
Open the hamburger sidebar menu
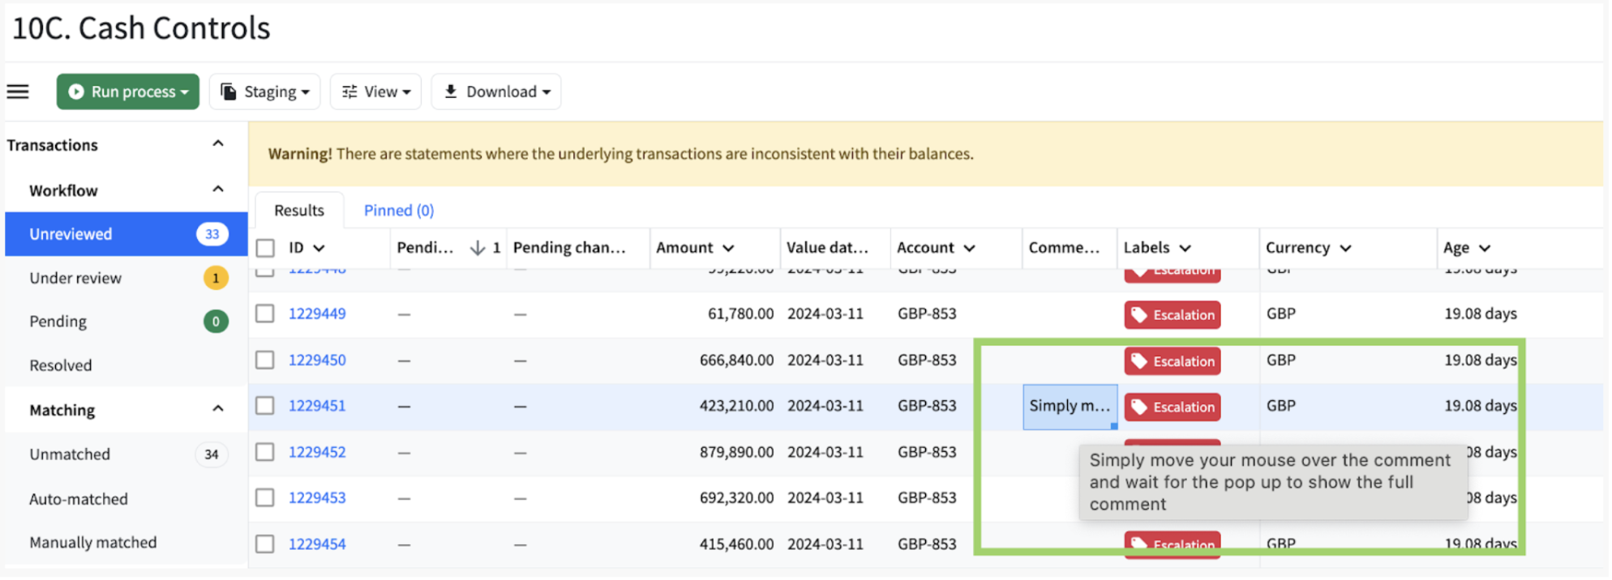click(x=18, y=92)
